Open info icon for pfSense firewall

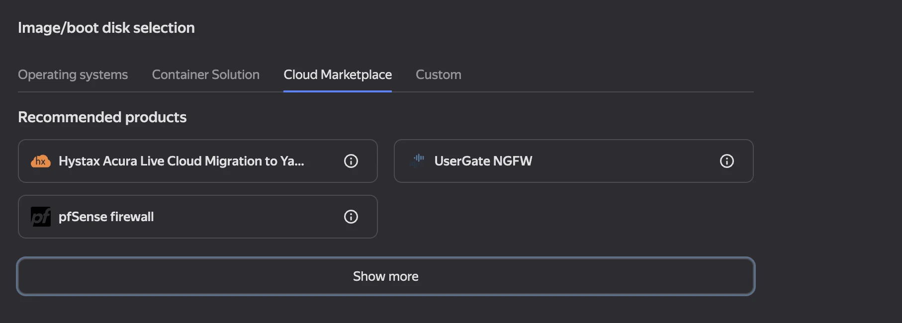[x=351, y=217]
